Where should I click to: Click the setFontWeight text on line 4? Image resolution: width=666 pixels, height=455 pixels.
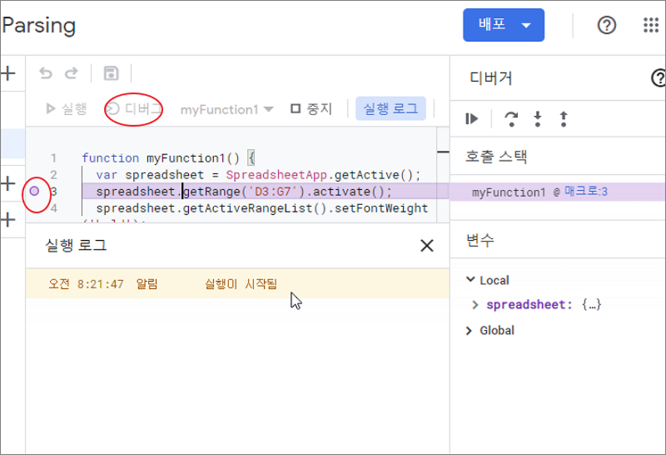(382, 208)
